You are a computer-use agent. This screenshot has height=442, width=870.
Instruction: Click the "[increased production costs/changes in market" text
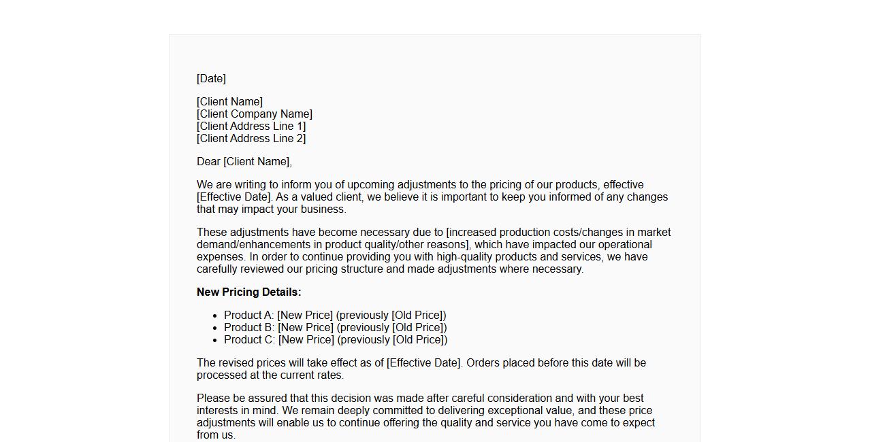pyautogui.click(x=558, y=233)
